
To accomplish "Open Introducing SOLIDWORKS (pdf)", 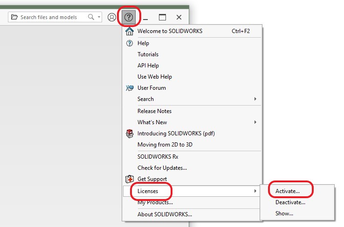I will (x=192, y=134).
